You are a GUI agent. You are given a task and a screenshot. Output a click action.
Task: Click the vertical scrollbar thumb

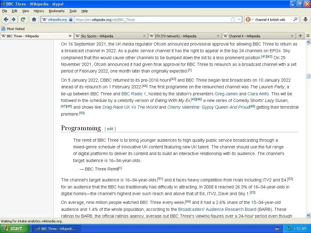[x=308, y=76]
